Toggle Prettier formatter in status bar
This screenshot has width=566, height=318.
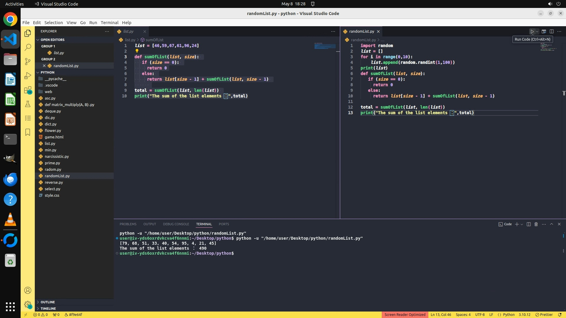tap(544, 315)
